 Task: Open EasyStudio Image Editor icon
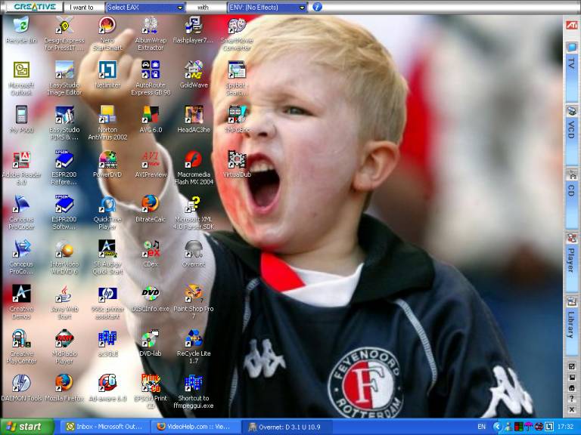64,70
